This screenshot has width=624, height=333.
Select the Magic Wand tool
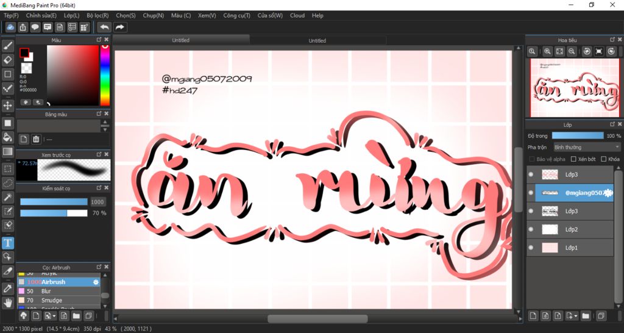click(x=7, y=197)
